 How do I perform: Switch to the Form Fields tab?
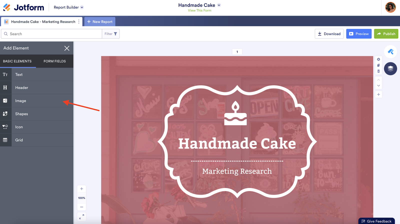[55, 61]
